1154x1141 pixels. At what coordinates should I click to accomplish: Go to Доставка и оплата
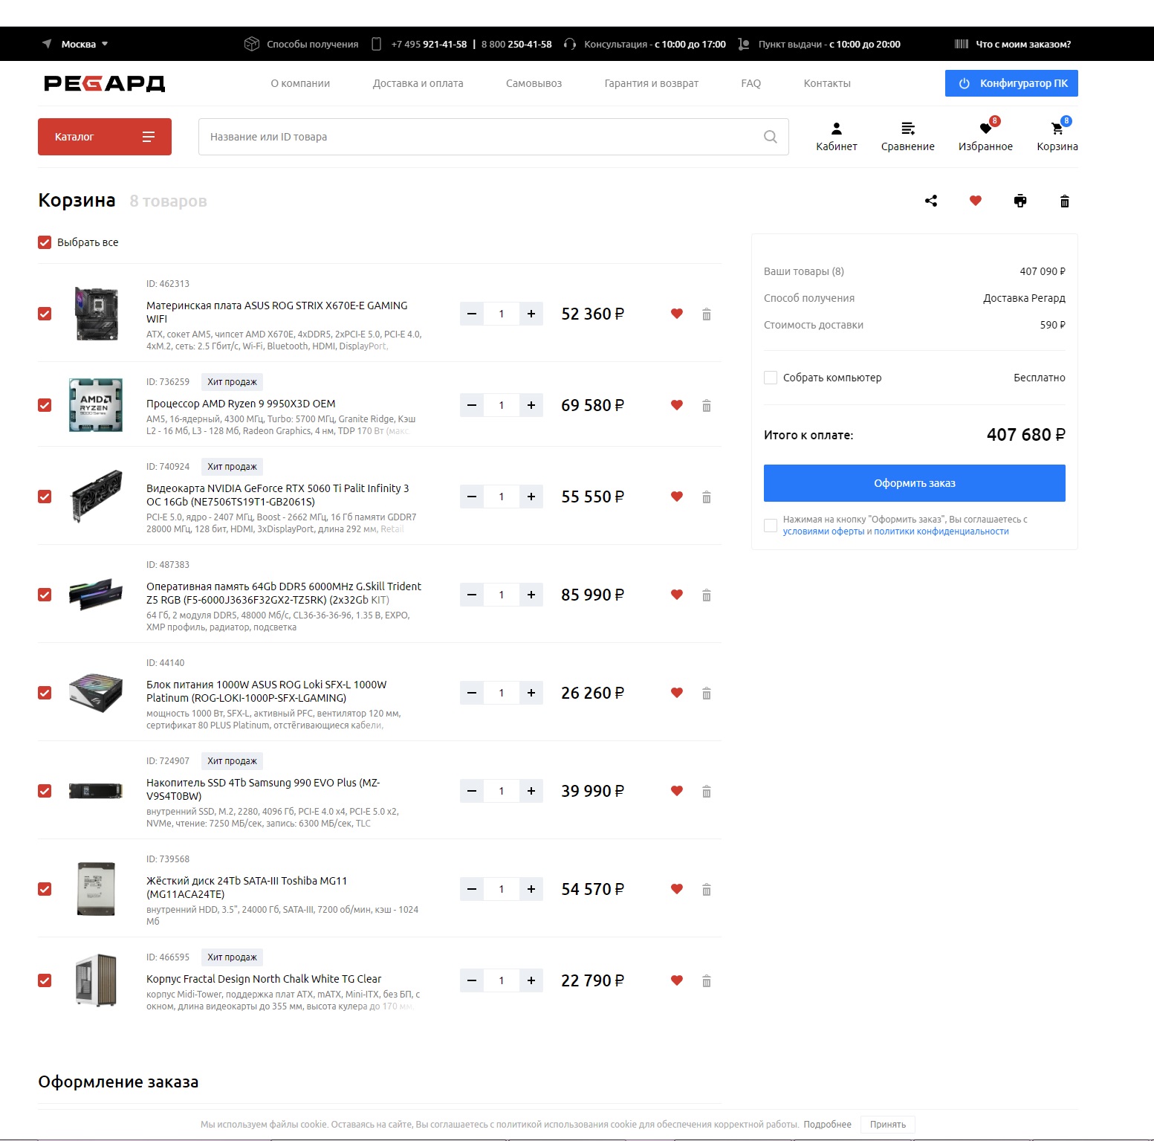418,83
